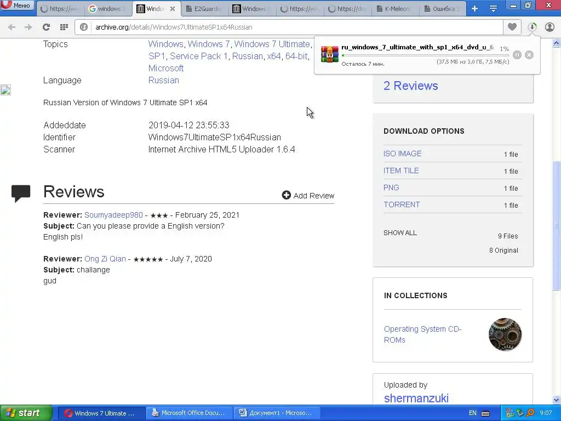Click the Add Review button

pyautogui.click(x=308, y=196)
